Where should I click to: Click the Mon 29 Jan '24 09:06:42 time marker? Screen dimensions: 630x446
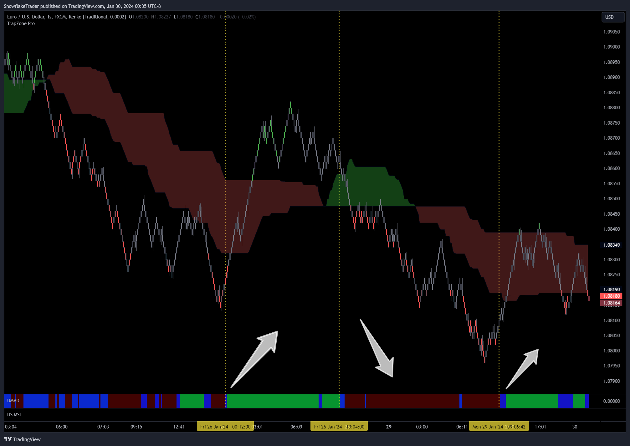[x=499, y=427]
